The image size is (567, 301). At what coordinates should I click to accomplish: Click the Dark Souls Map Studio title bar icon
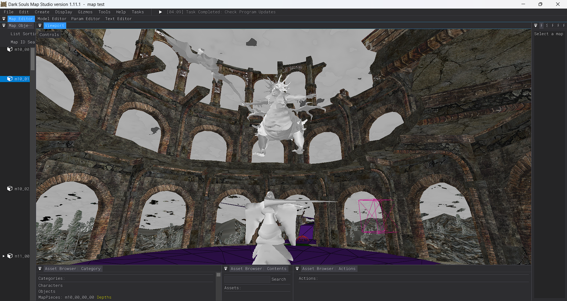(x=4, y=4)
